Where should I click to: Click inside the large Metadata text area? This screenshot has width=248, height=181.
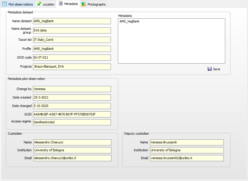171,41
